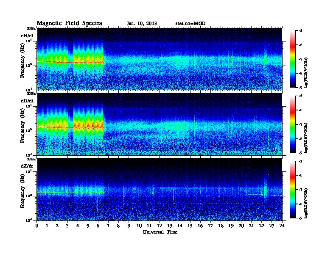Screen dimensions: 336x259
Task: Select the date text "Jan. 10, 2013"
Action: pos(142,24)
